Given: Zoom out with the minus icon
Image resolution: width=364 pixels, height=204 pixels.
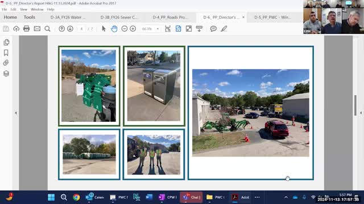Looking at the screenshot, I should tap(125, 29).
